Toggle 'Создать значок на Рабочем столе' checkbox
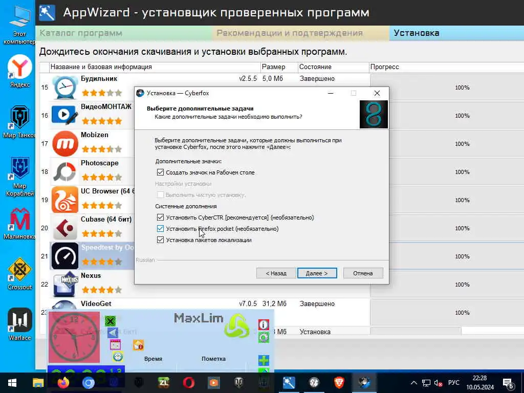524x393 pixels. coord(160,172)
